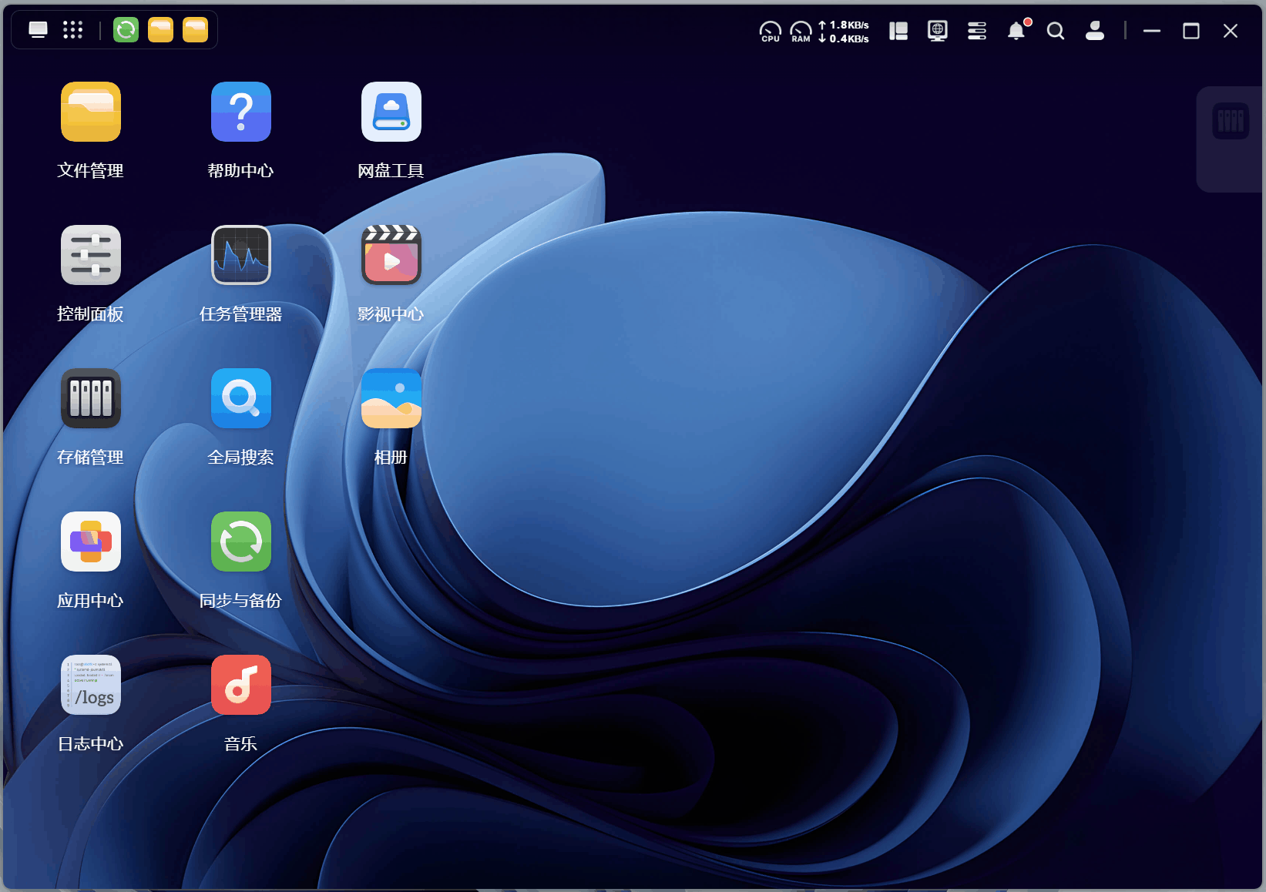Open the 文件管理 file manager app
Image resolution: width=1266 pixels, height=892 pixels.
(x=91, y=112)
